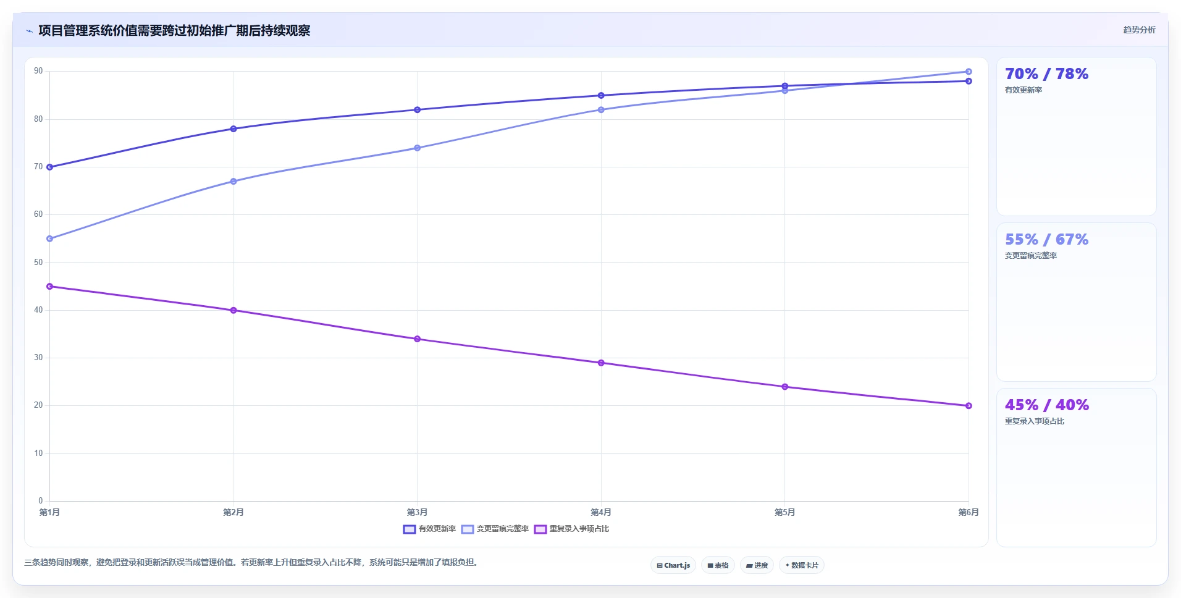Click the 重复录入事项占比 point at 第2月 (40)
Viewport: 1181px width, 598px height.
[x=233, y=310]
